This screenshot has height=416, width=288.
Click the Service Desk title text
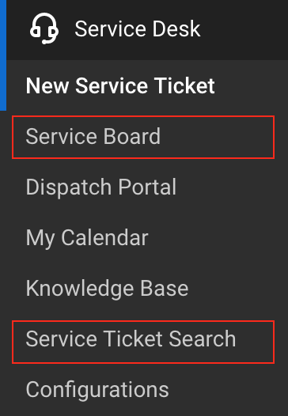coord(138,28)
